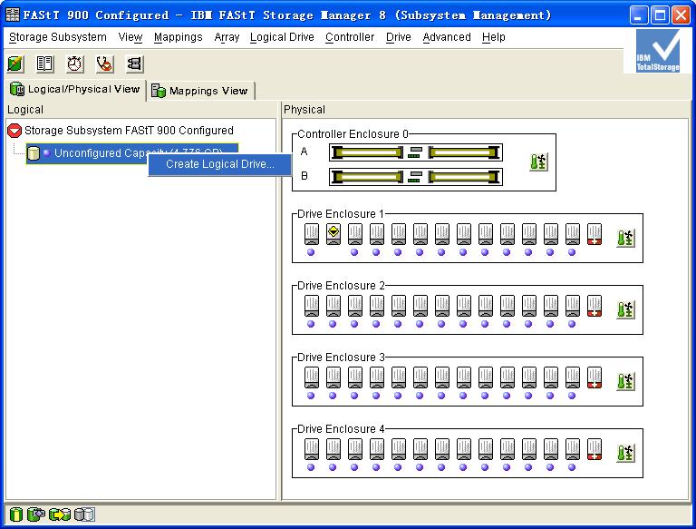Select the Logical/Physical View tab
Image resolution: width=696 pixels, height=529 pixels.
(x=76, y=89)
